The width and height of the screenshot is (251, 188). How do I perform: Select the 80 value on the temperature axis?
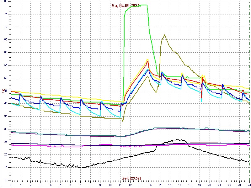[x=6, y=1]
